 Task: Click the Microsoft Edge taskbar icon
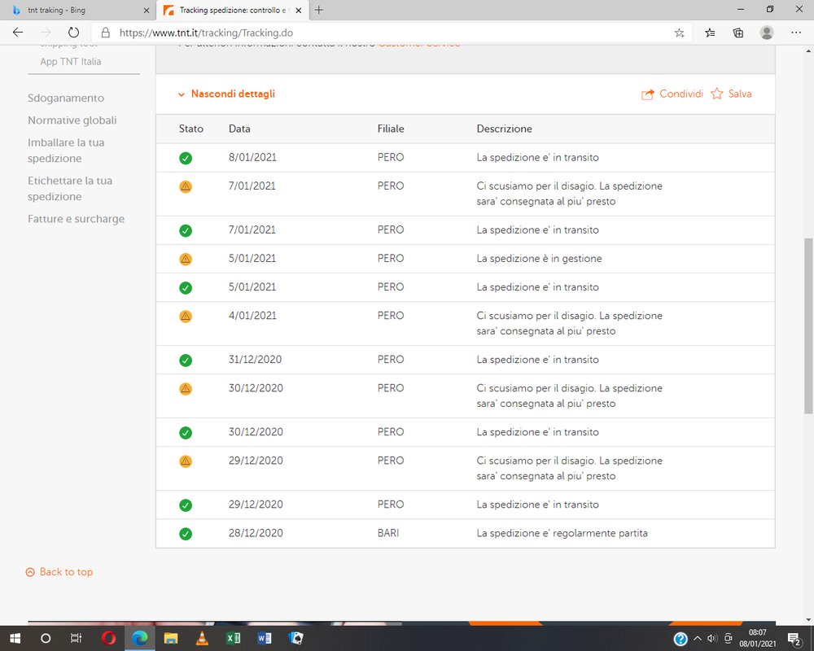pos(140,638)
